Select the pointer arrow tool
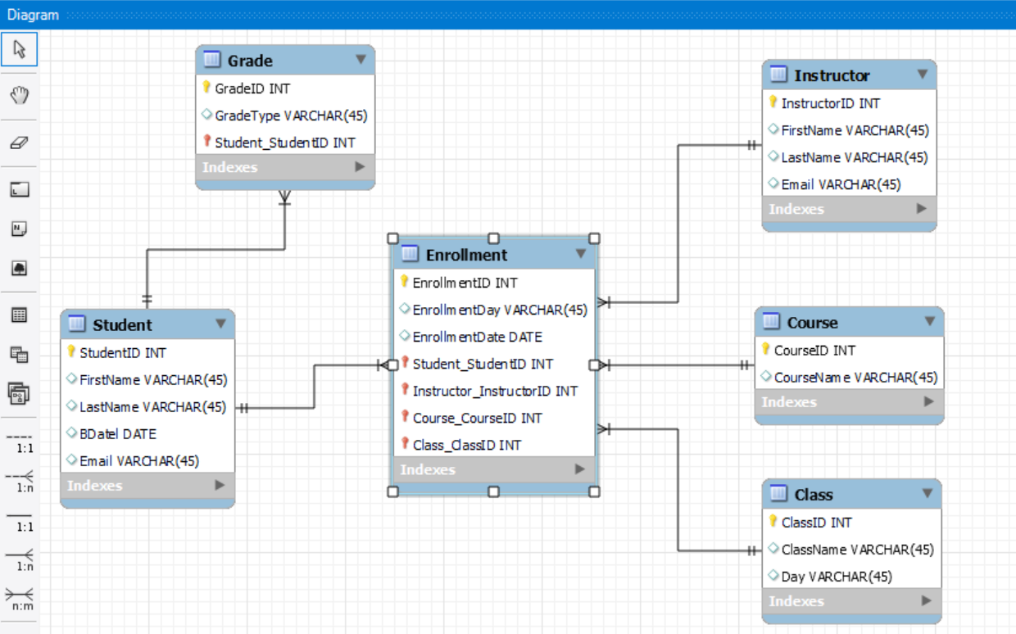Image resolution: width=1016 pixels, height=634 pixels. click(x=20, y=49)
